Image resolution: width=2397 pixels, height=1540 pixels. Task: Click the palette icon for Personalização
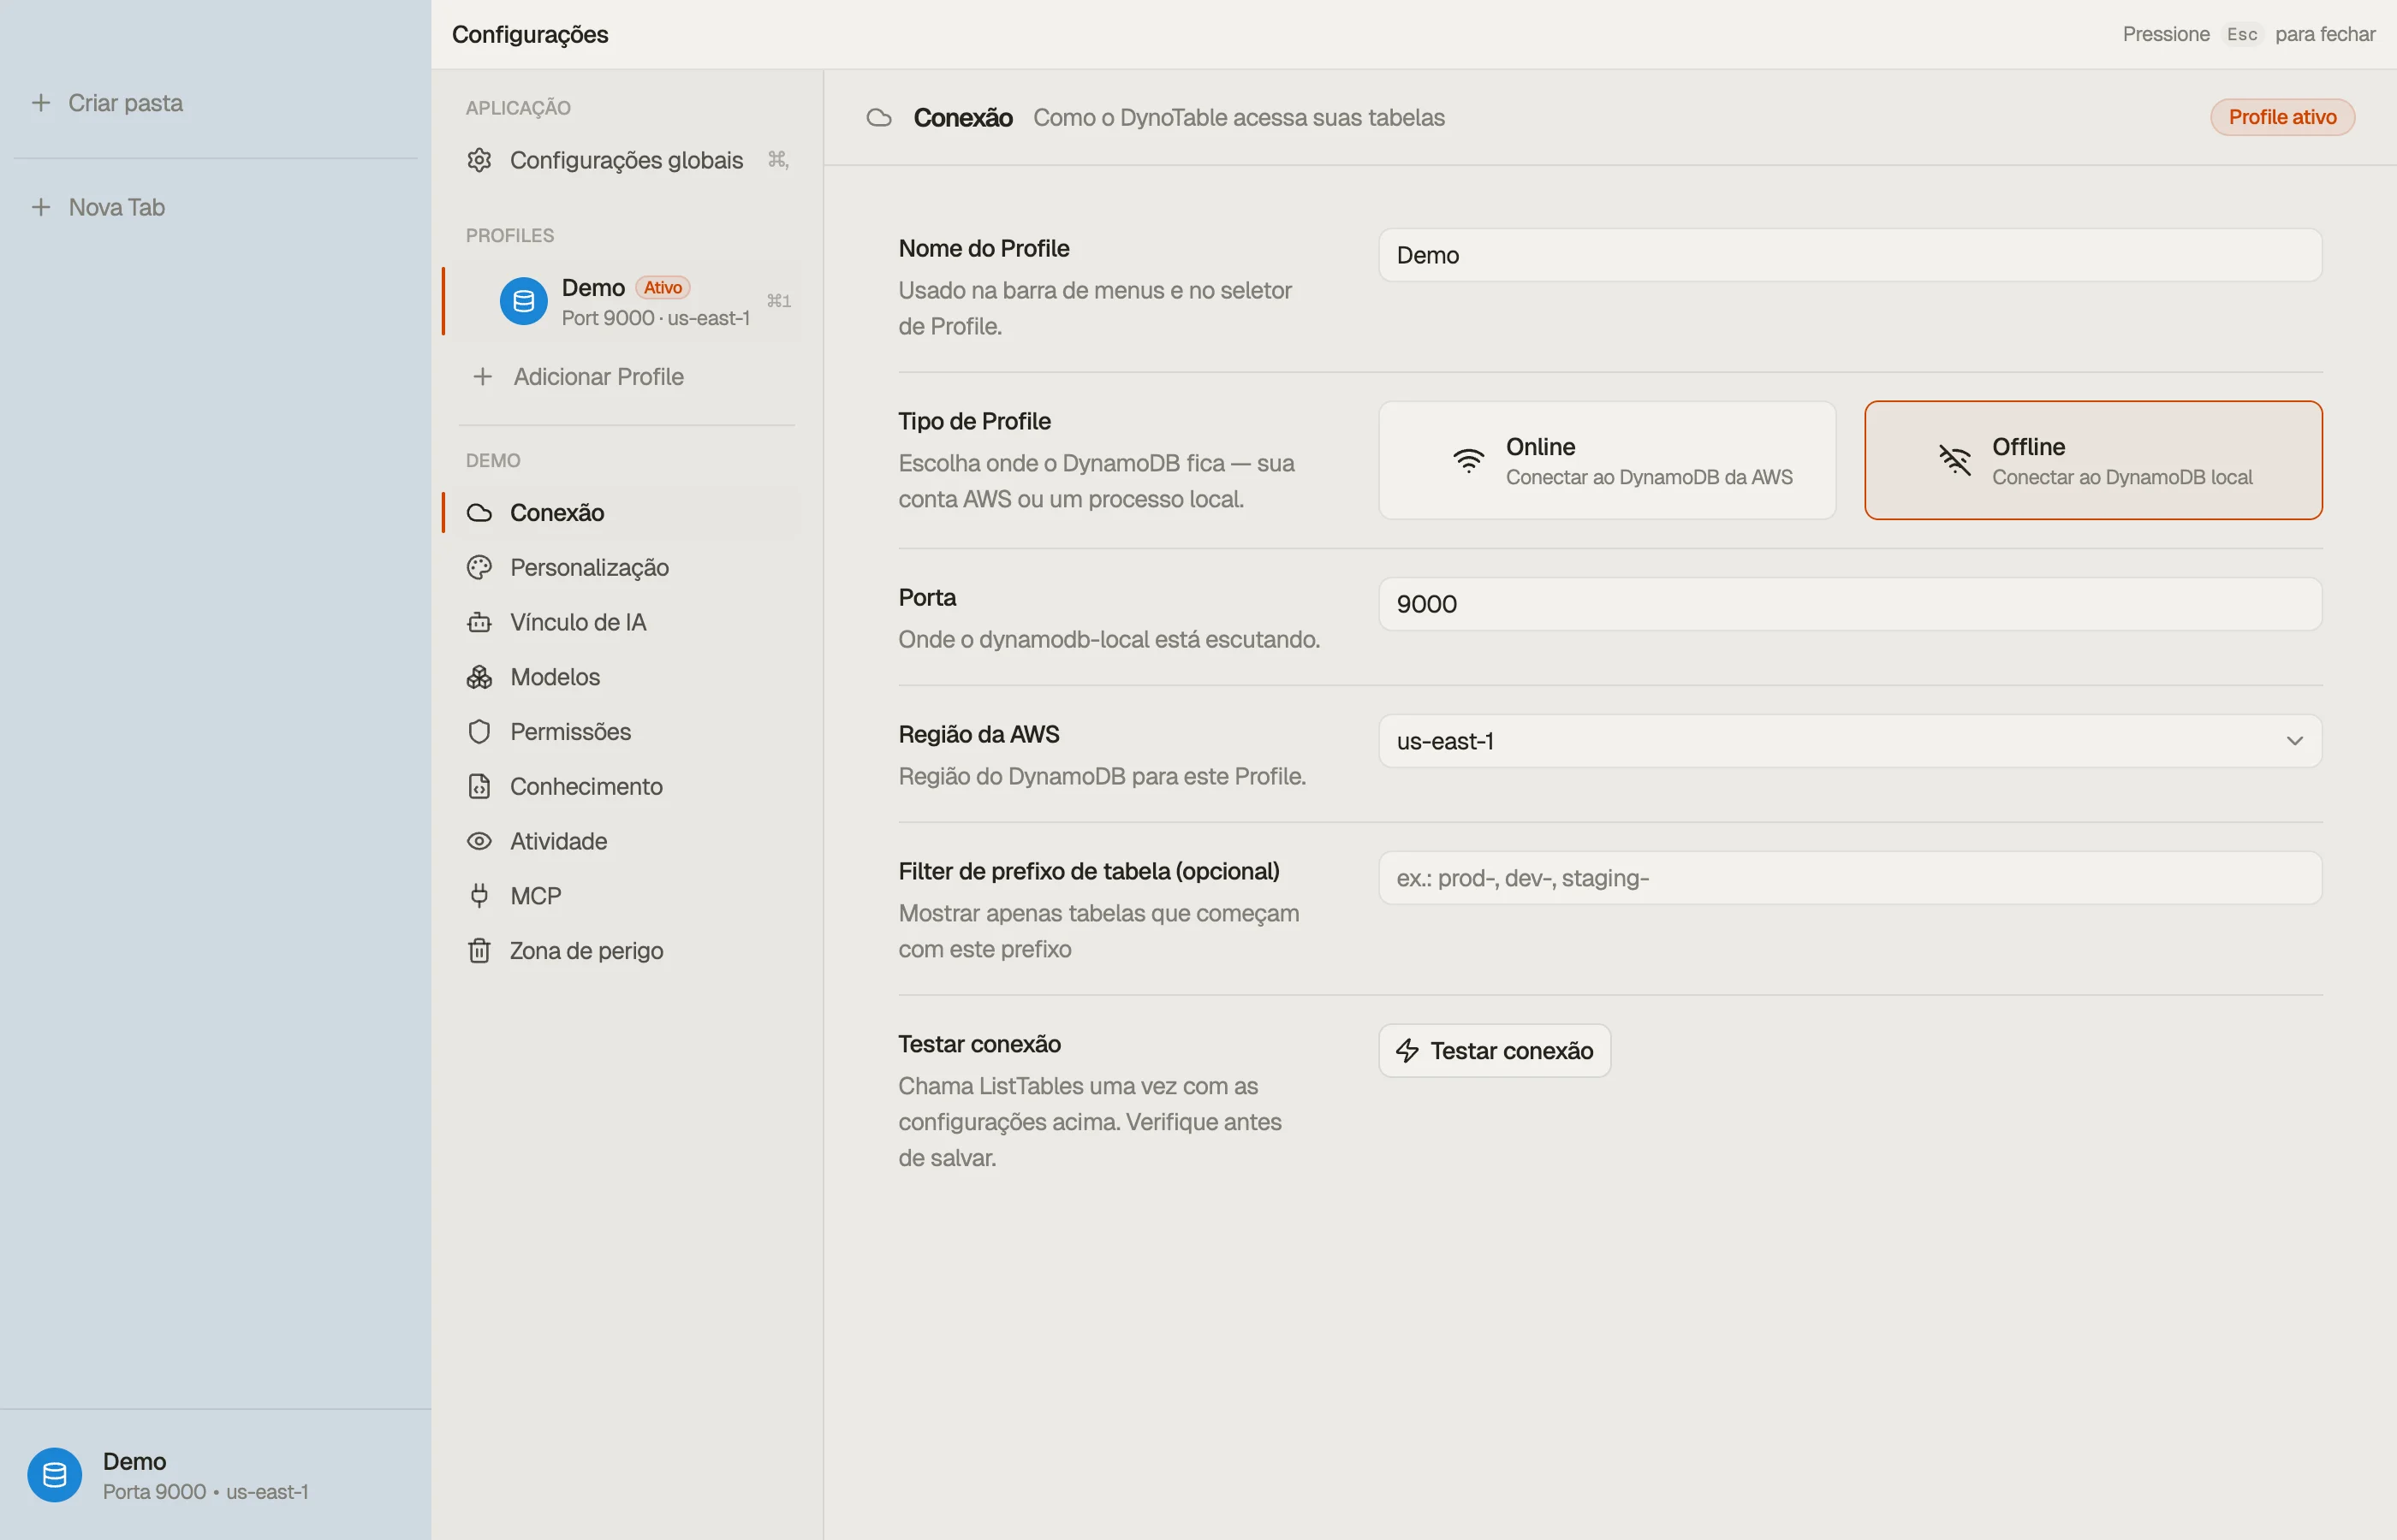coord(479,568)
